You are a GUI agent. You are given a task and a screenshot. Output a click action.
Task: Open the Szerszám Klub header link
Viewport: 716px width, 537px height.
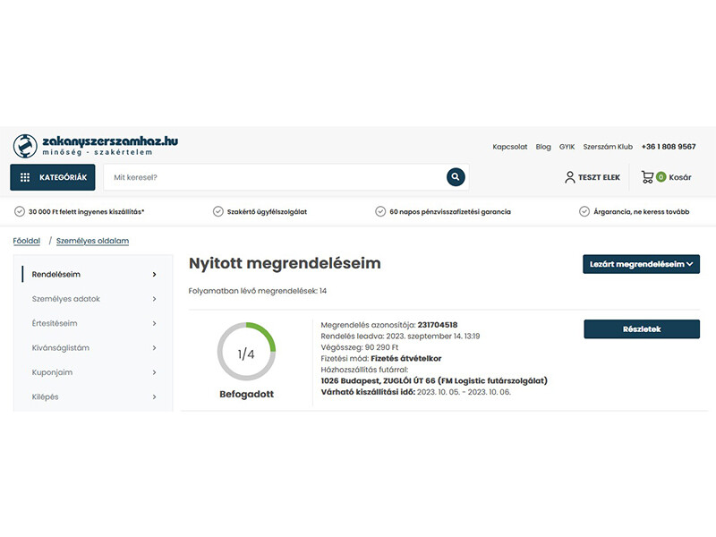coord(608,147)
